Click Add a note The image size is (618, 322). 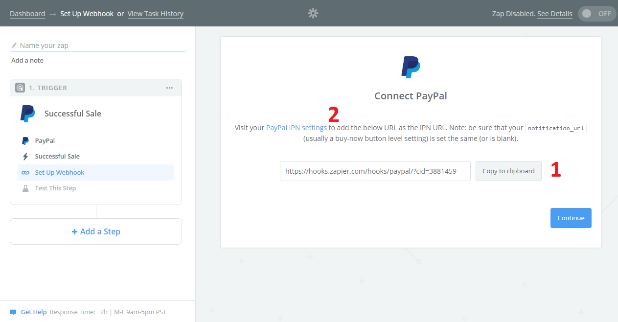coord(27,60)
